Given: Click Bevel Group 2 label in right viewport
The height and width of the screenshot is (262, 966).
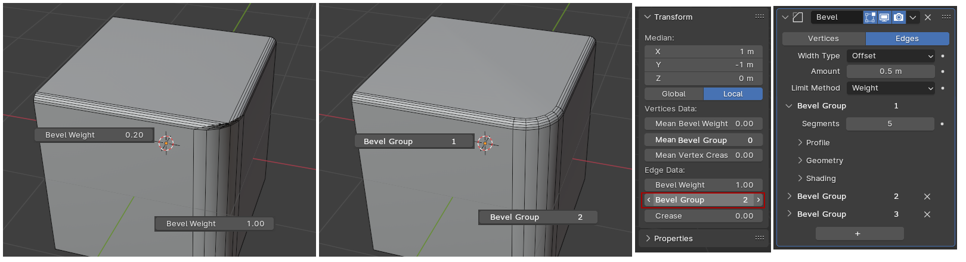Looking at the screenshot, I should pos(538,217).
